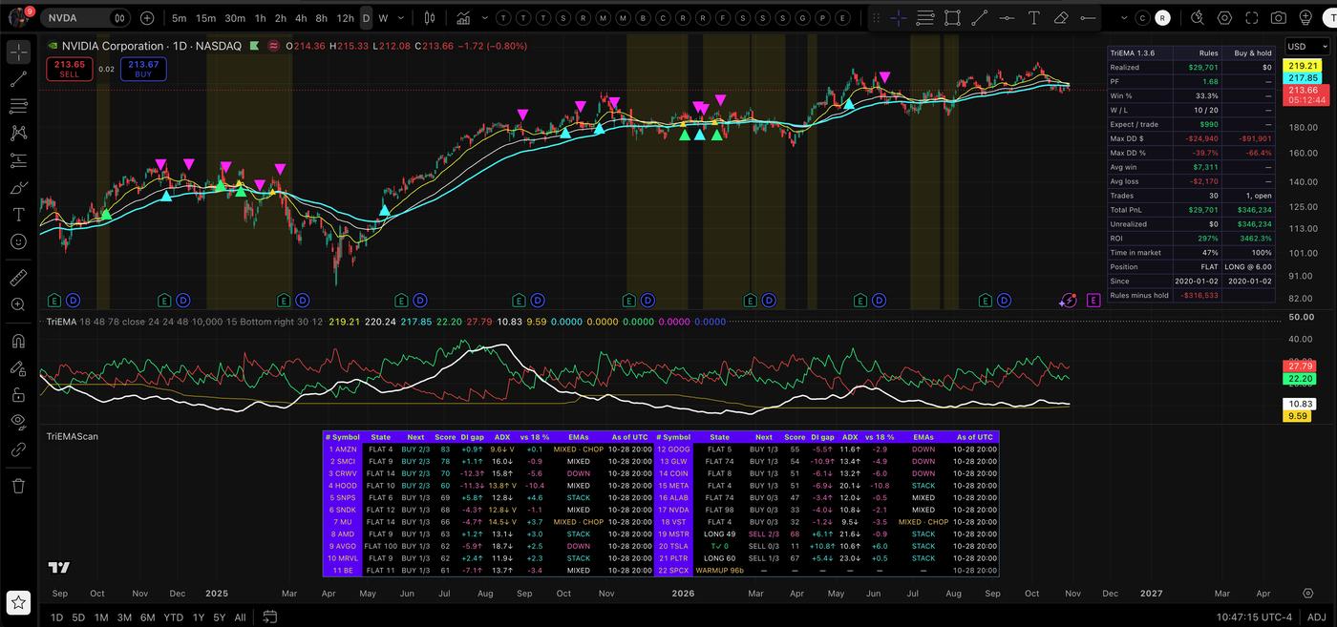Select the W weekly timeframe
The width and height of the screenshot is (1337, 627).
pyautogui.click(x=383, y=17)
